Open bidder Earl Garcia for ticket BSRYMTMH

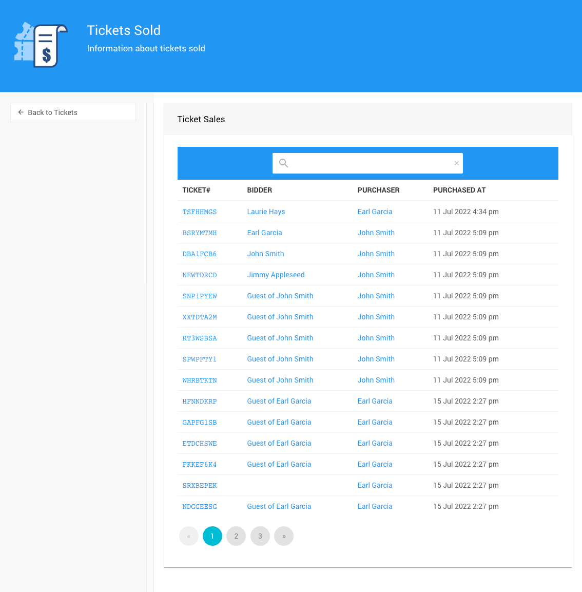[x=264, y=233]
